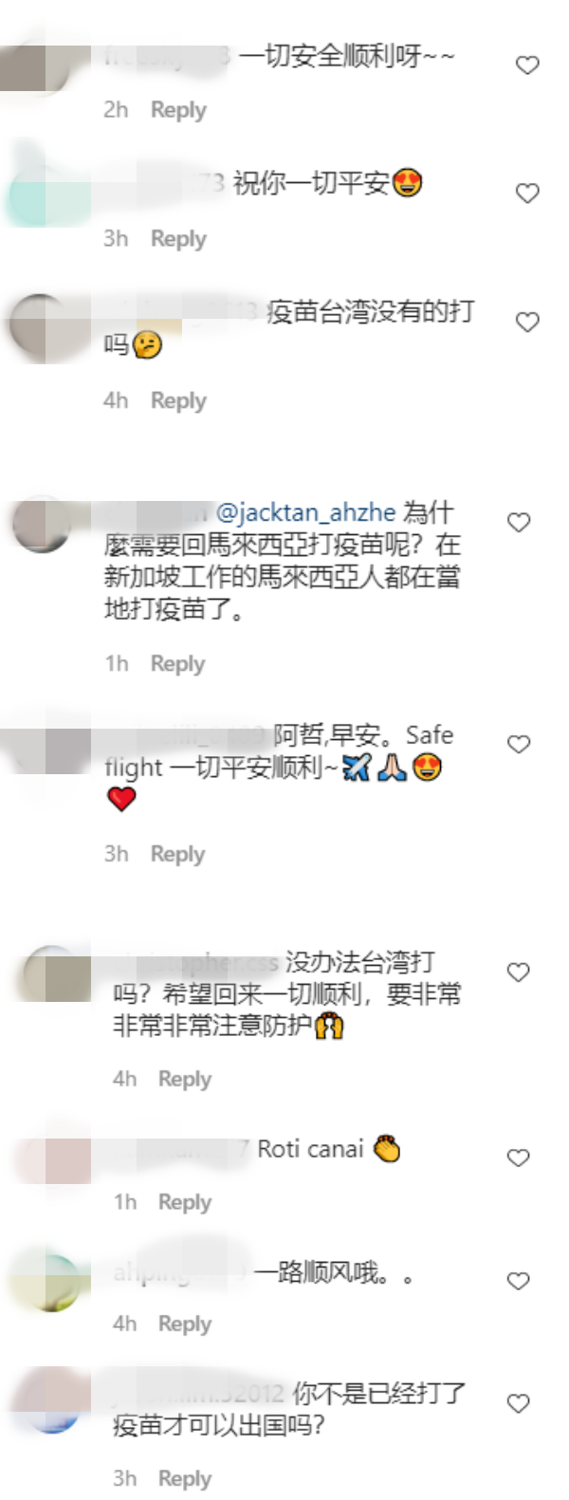Reply to the comment 疫苗台湾没有的打吗
The height and width of the screenshot is (1500, 569).
[178, 401]
